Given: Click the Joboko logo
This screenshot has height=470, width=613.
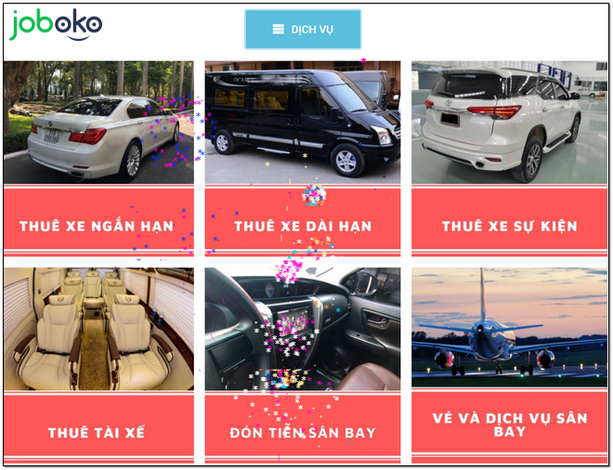Looking at the screenshot, I should click(x=56, y=25).
